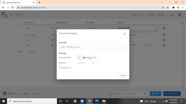Click the trash clear icon in footer
Viewport: 186px width, 104px height.
coord(145,94)
